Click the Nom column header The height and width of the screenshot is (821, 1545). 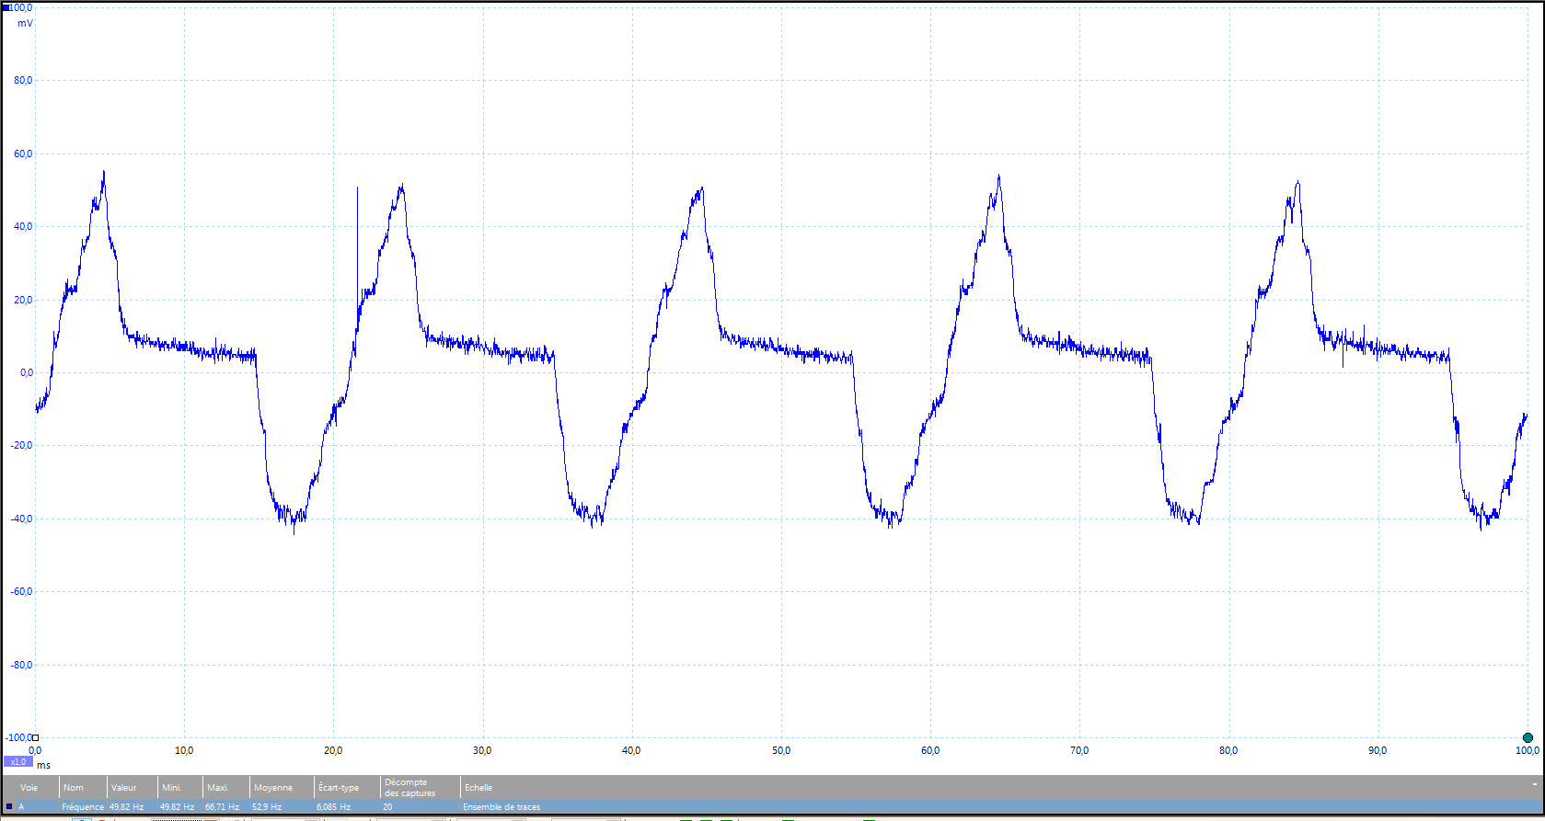(x=74, y=788)
